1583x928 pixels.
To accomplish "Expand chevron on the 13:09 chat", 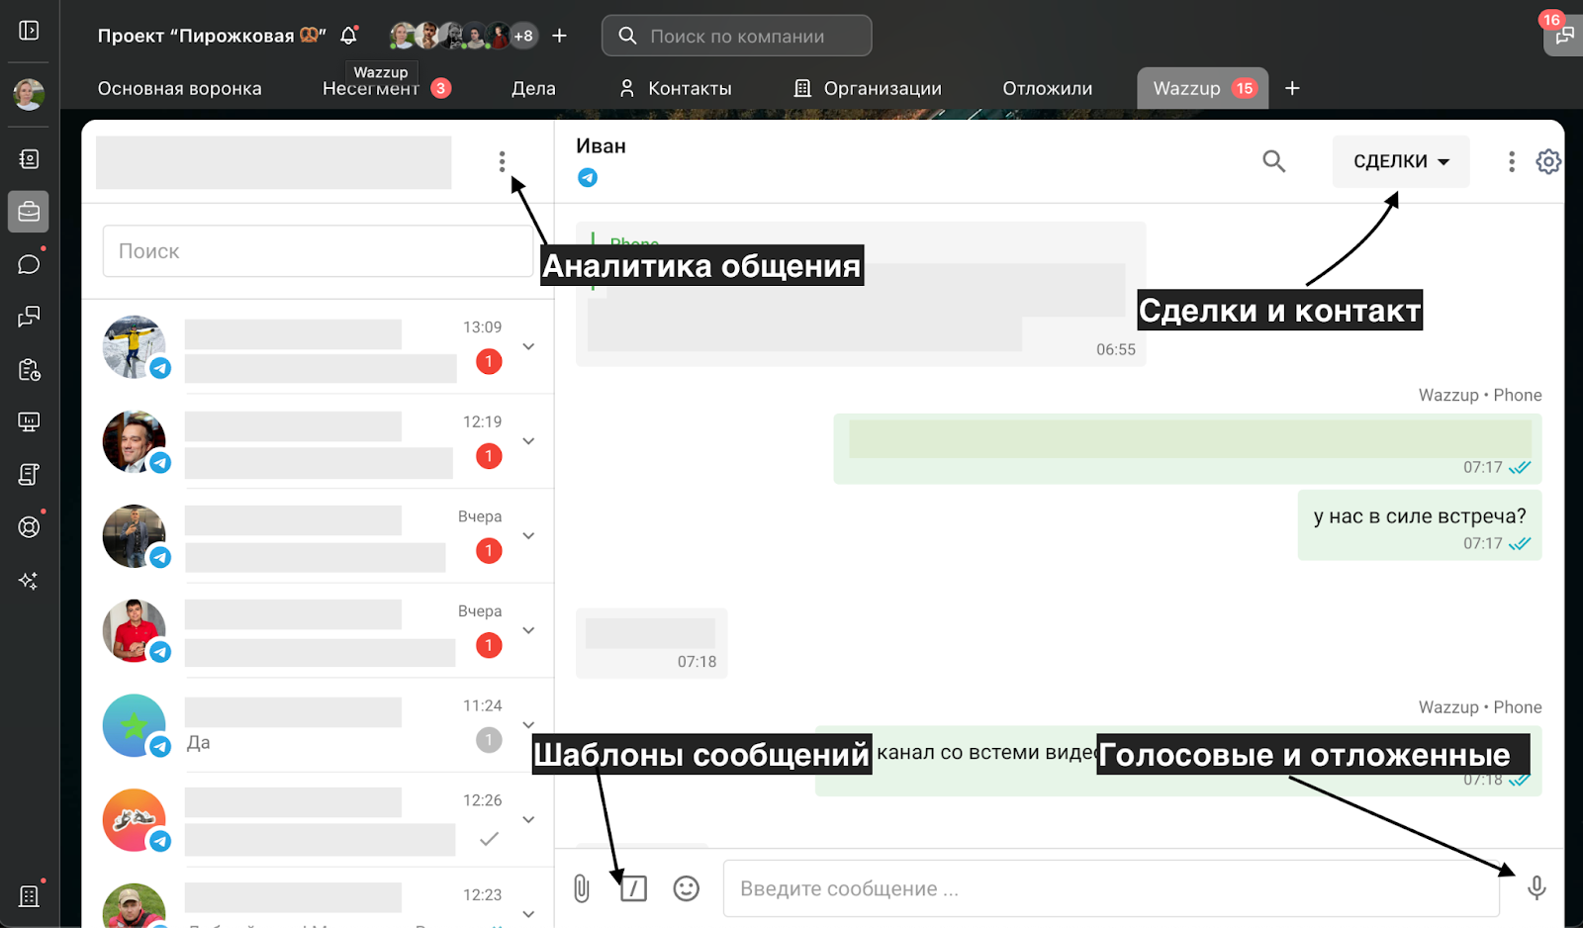I will 528,346.
